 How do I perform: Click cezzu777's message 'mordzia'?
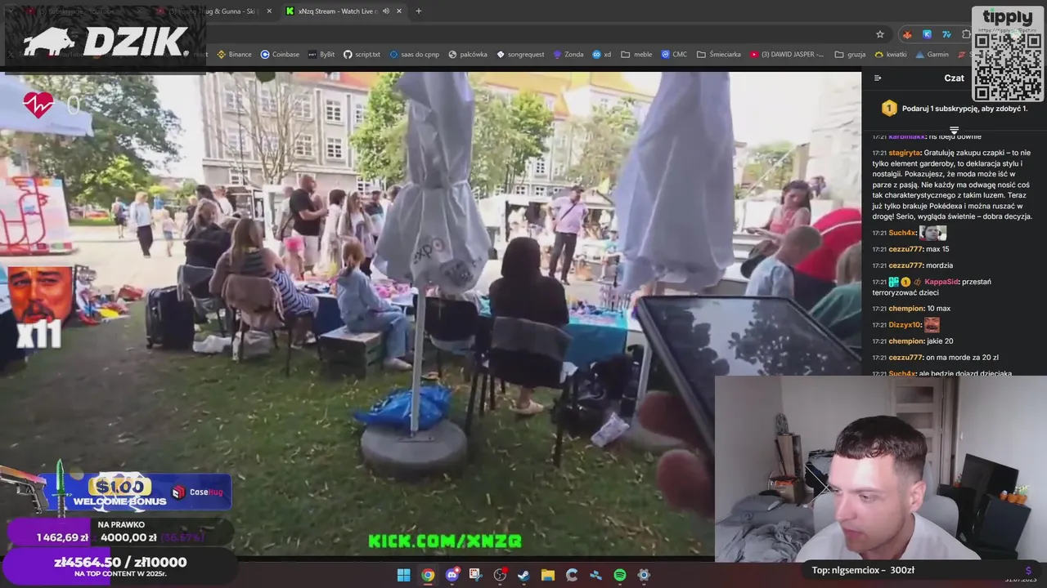[x=939, y=265]
